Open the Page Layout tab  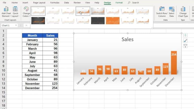point(39,3)
